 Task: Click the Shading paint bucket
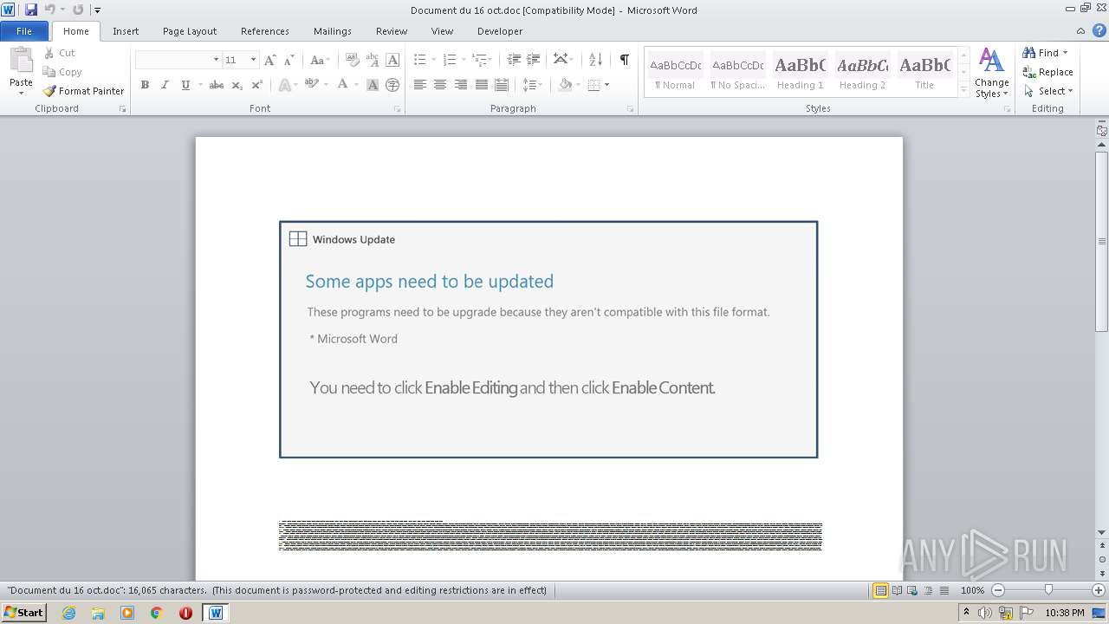pos(565,85)
